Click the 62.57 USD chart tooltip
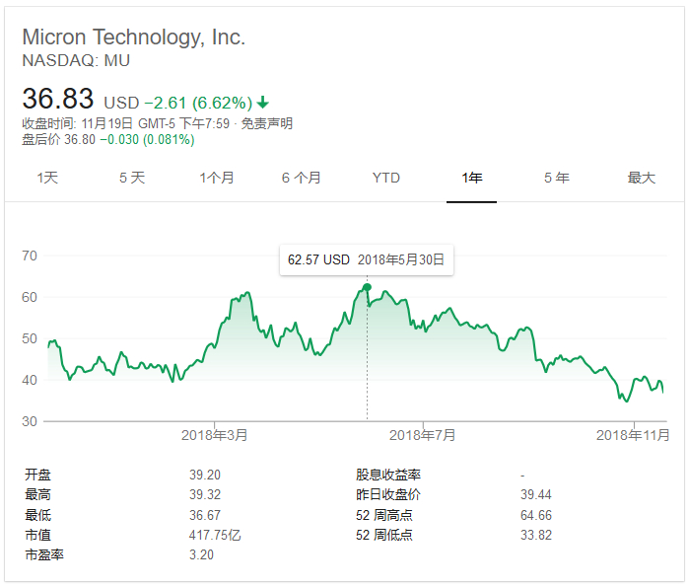The image size is (689, 587). coord(366,260)
